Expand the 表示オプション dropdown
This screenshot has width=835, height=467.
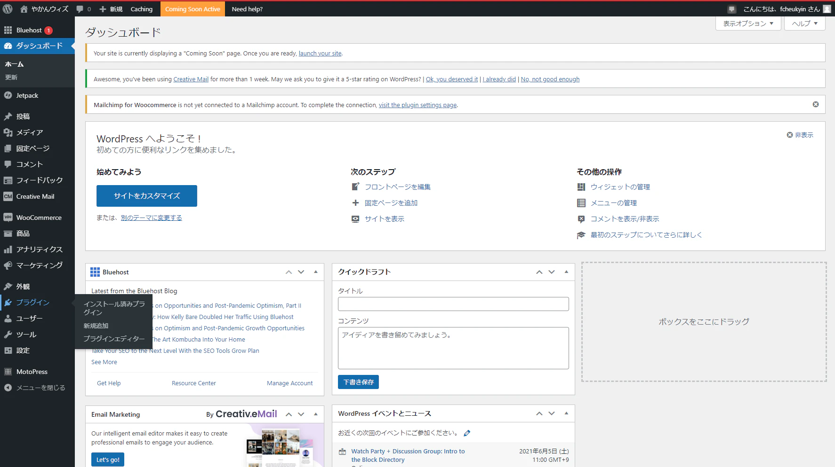pyautogui.click(x=748, y=23)
